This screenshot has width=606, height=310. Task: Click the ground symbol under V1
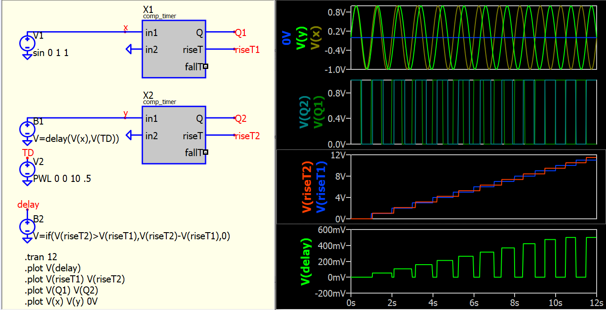click(x=27, y=56)
